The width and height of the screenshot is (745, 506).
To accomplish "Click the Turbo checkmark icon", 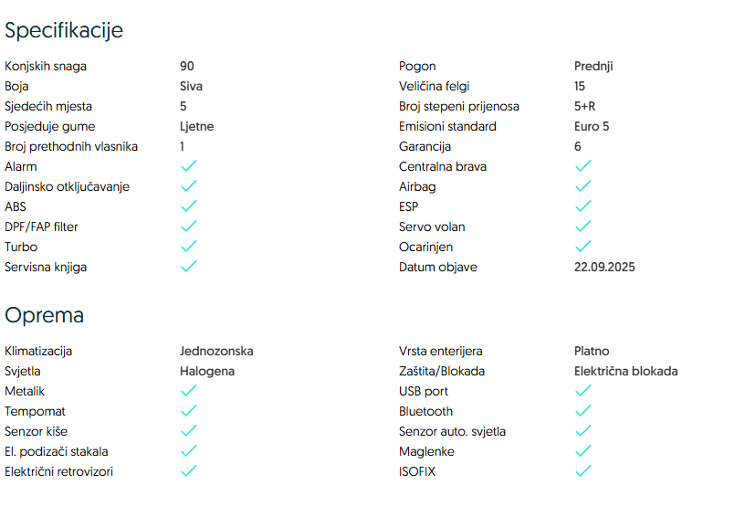I will coord(189,247).
